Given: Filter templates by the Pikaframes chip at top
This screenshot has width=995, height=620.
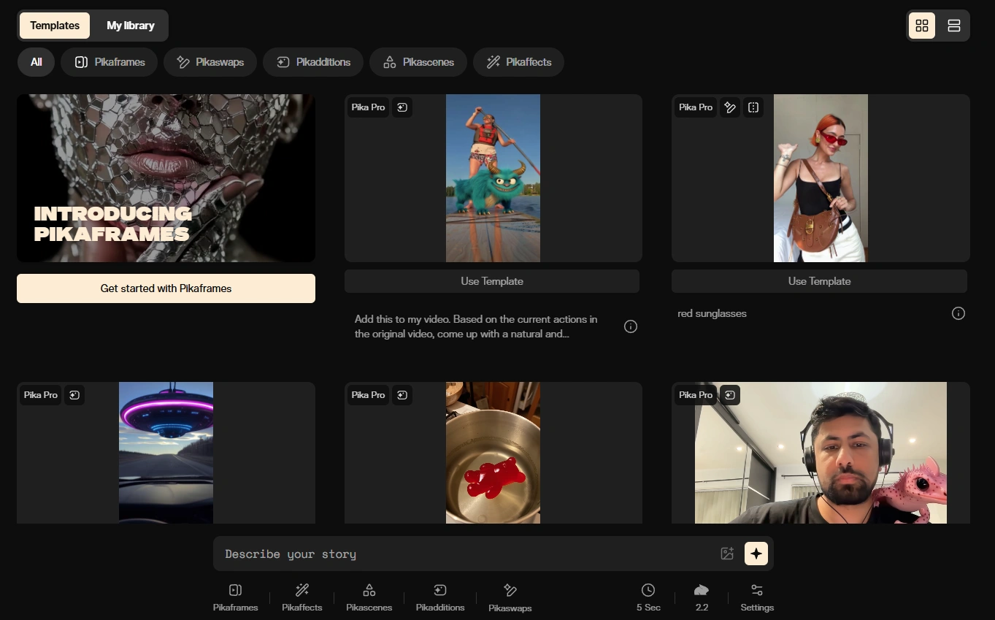Looking at the screenshot, I should [x=110, y=62].
